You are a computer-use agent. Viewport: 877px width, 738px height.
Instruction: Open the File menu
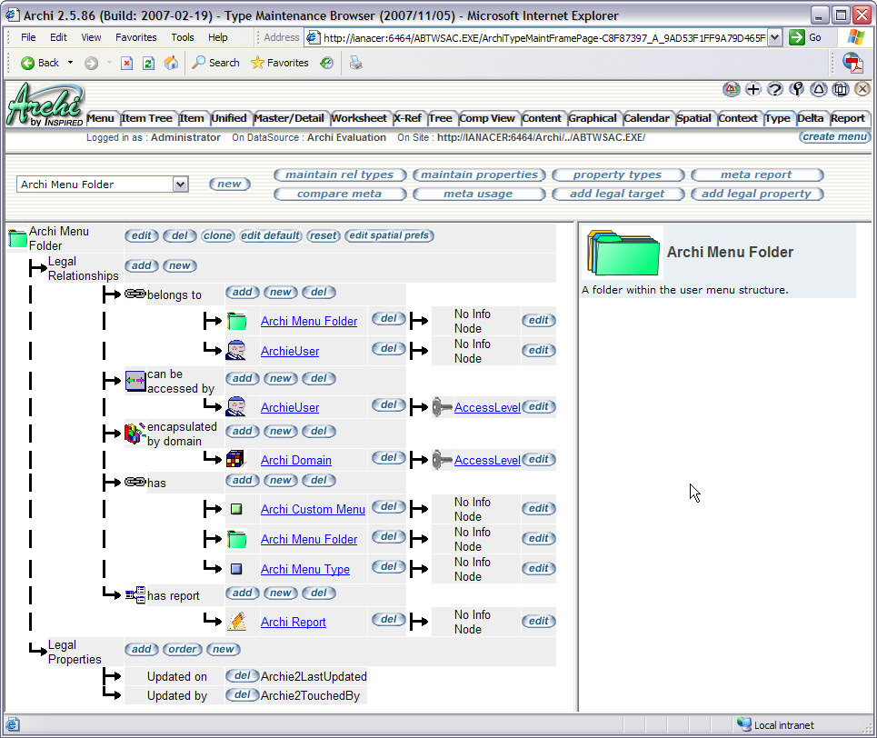pos(28,37)
